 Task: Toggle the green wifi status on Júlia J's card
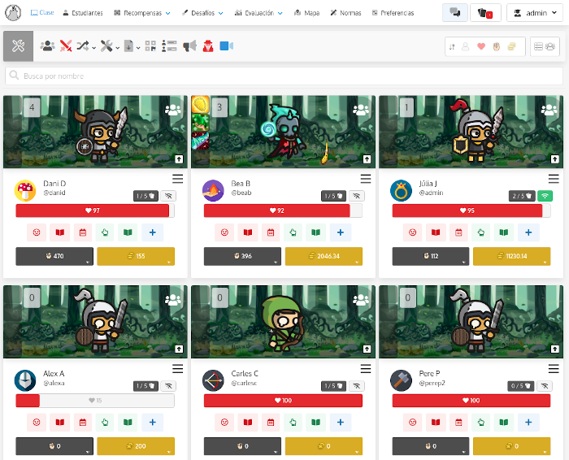[544, 196]
